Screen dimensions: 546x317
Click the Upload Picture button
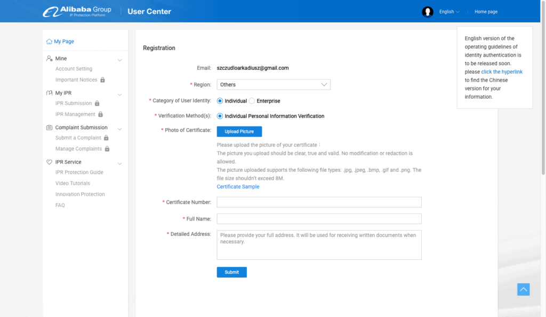point(239,132)
